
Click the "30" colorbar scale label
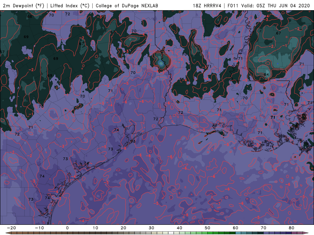[x=152, y=228]
